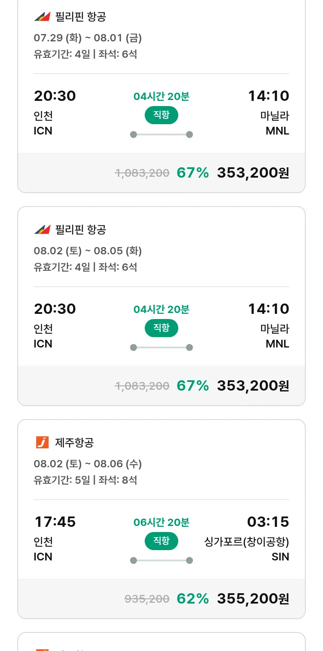
Task: Tap 직항 badge on the Singapore flight
Action: (x=161, y=541)
